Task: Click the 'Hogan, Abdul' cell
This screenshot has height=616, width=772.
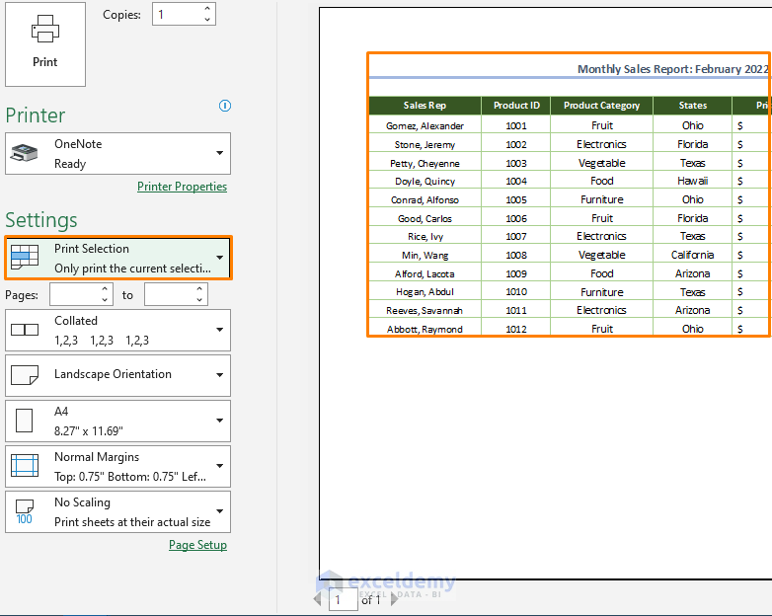Action: coord(425,292)
